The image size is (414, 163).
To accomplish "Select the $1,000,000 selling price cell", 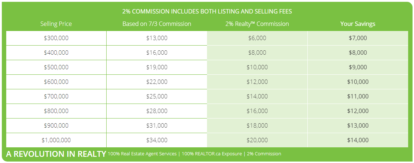I will pos(56,140).
